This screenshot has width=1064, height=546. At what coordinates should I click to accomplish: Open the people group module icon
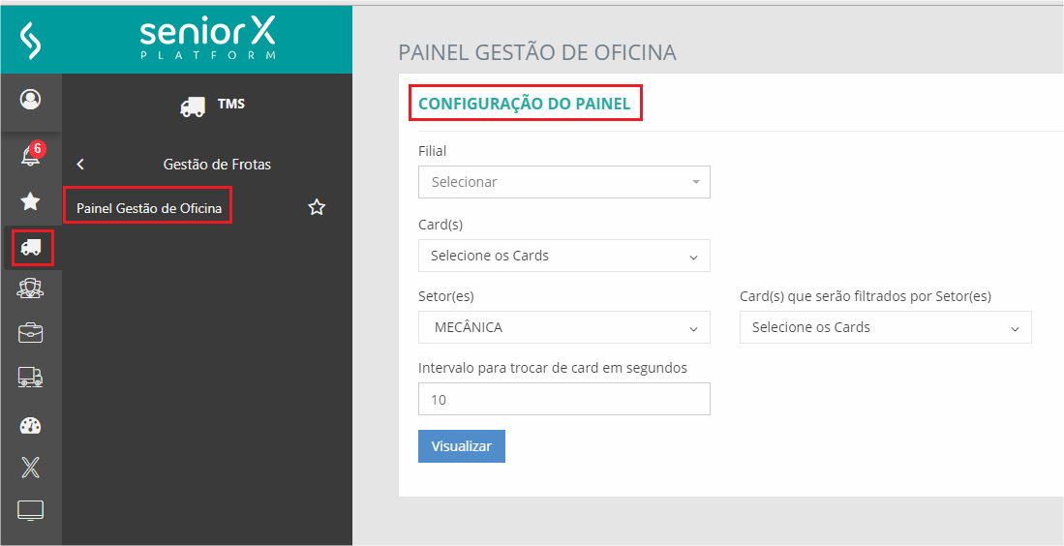pos(31,288)
